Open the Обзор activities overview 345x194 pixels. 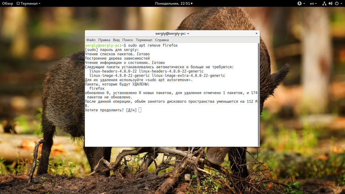pos(7,3)
